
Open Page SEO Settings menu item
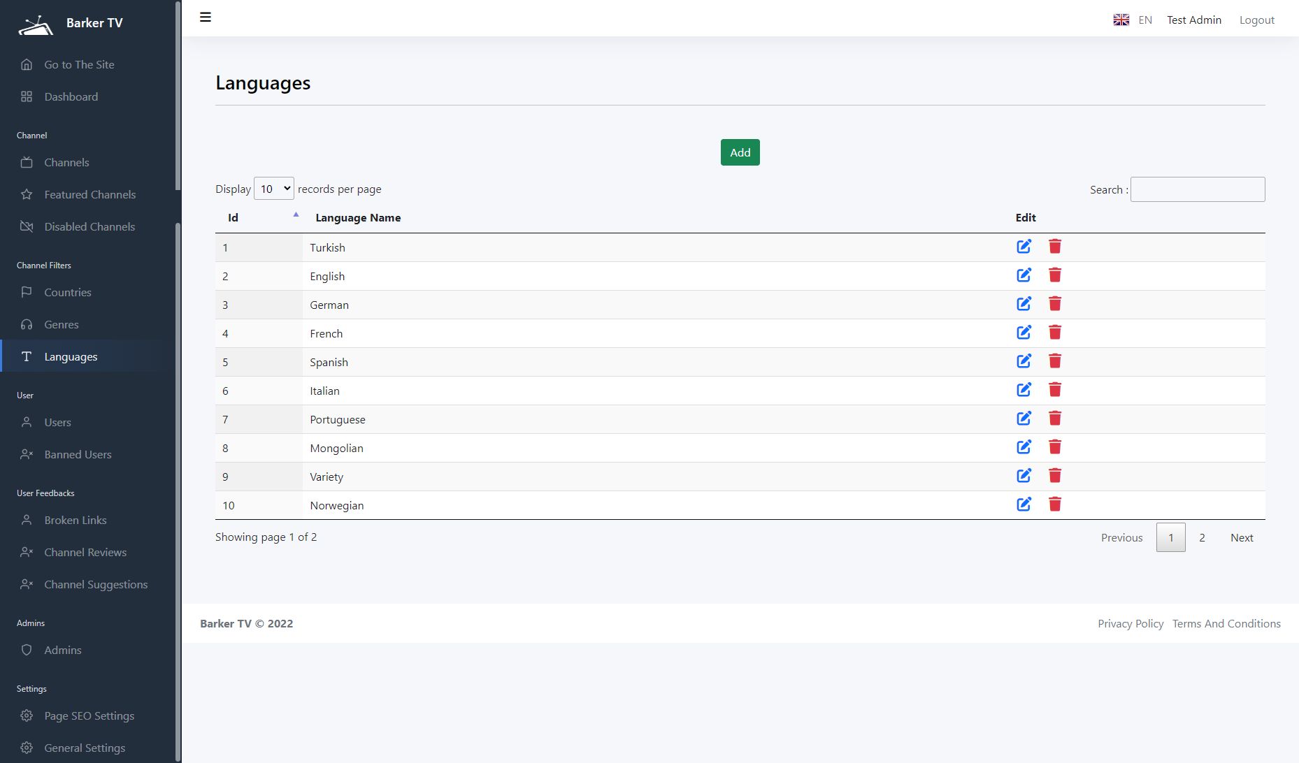click(89, 716)
